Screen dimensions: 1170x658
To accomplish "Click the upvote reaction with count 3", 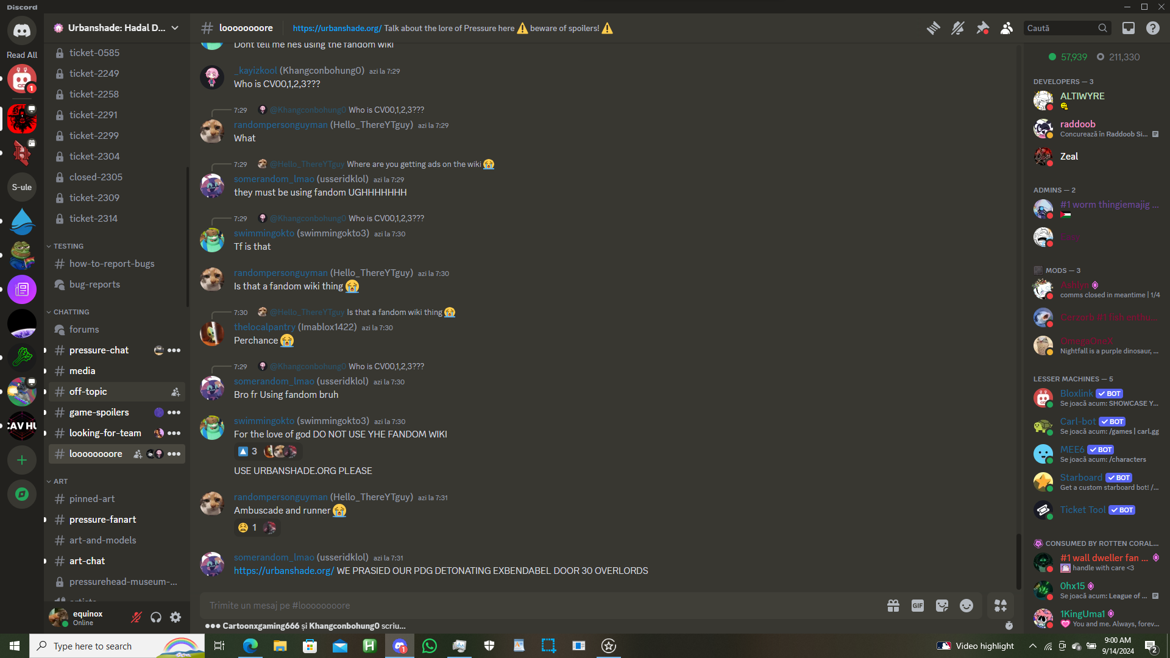I will pos(247,451).
